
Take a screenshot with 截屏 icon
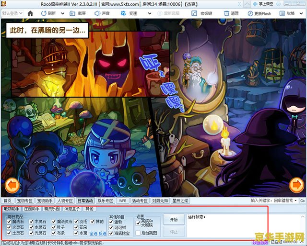pyautogui.click(x=72, y=13)
